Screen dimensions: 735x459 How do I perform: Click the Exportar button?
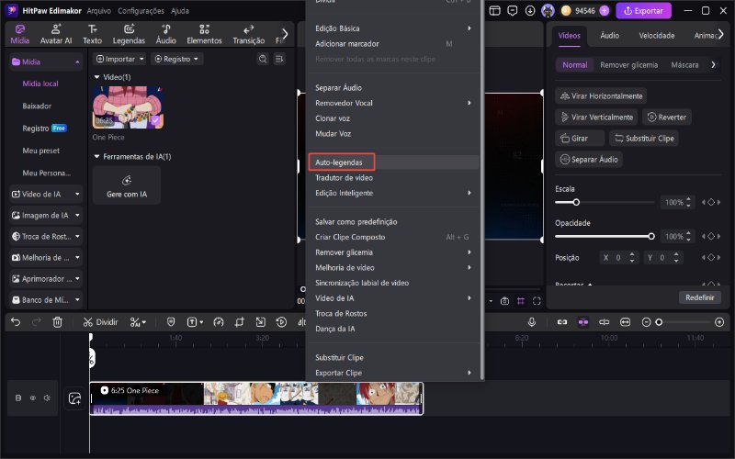pyautogui.click(x=643, y=11)
